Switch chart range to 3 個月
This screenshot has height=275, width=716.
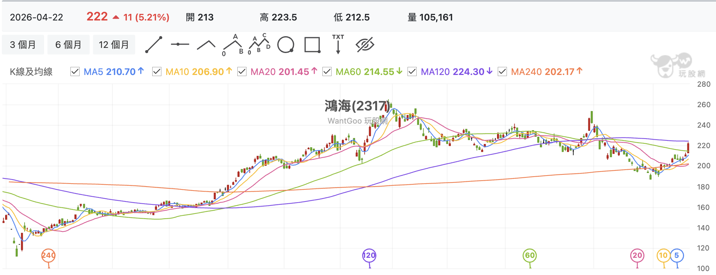(23, 45)
